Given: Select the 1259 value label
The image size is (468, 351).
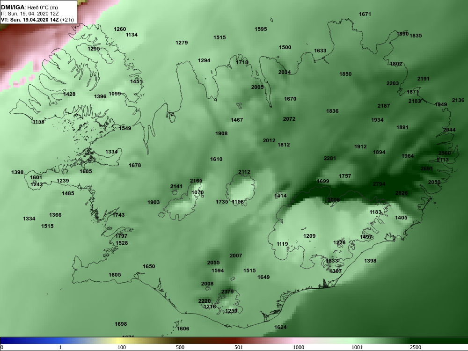Looking at the screenshot, I should pyautogui.click(x=231, y=311).
